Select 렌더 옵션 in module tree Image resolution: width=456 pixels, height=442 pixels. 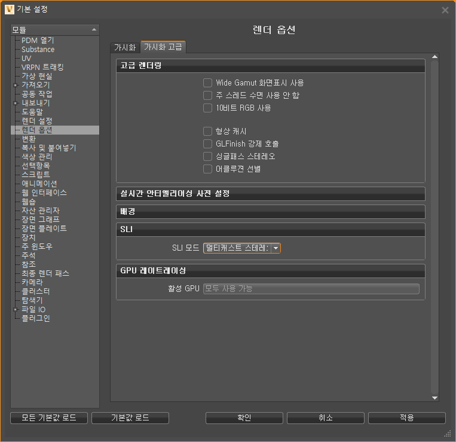coord(37,130)
